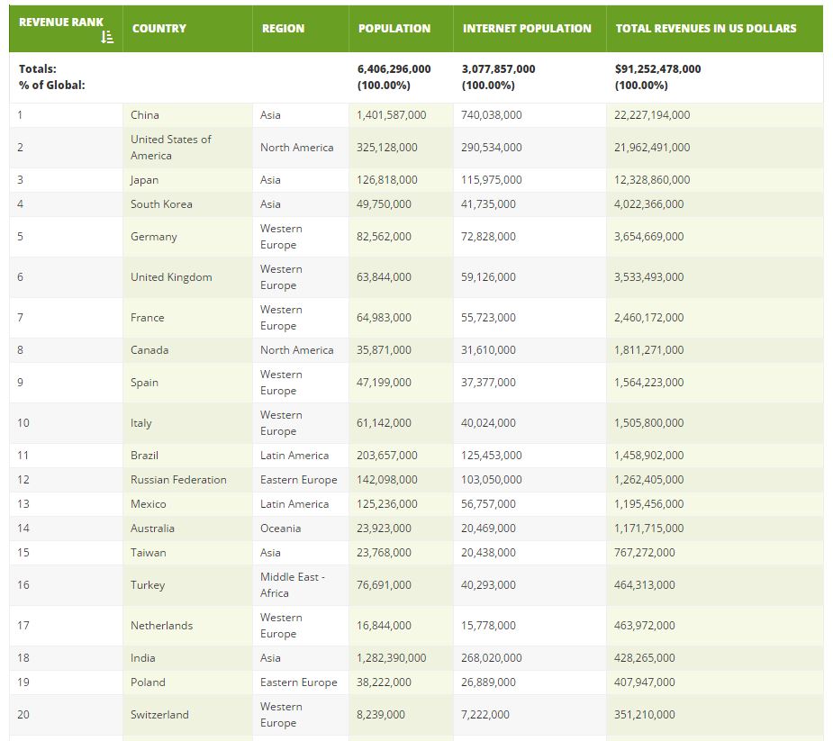Screen dimensions: 833x741
Task: Sort table by Population column header
Action: pos(401,29)
